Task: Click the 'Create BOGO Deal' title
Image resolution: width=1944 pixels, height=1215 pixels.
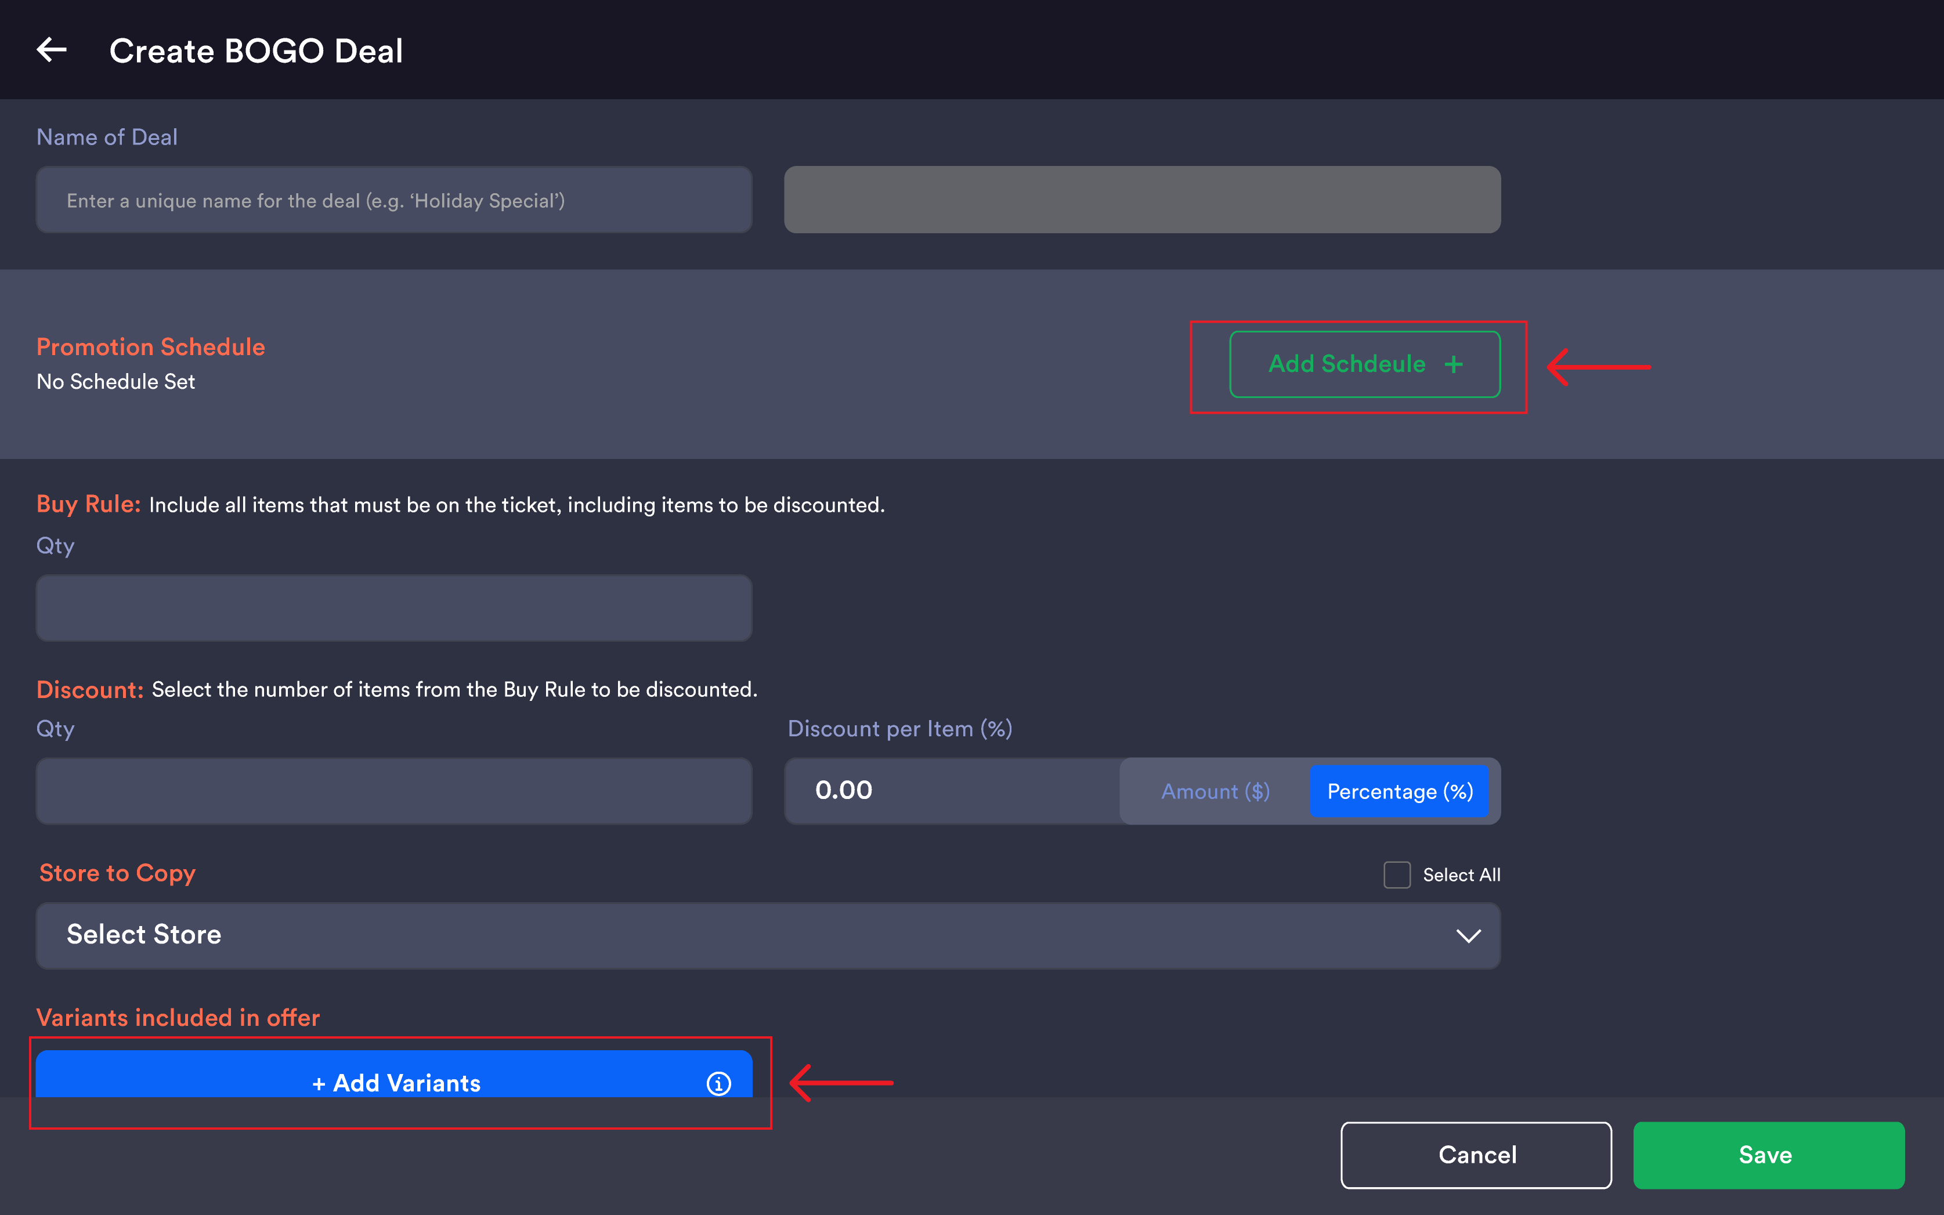Action: coord(255,50)
